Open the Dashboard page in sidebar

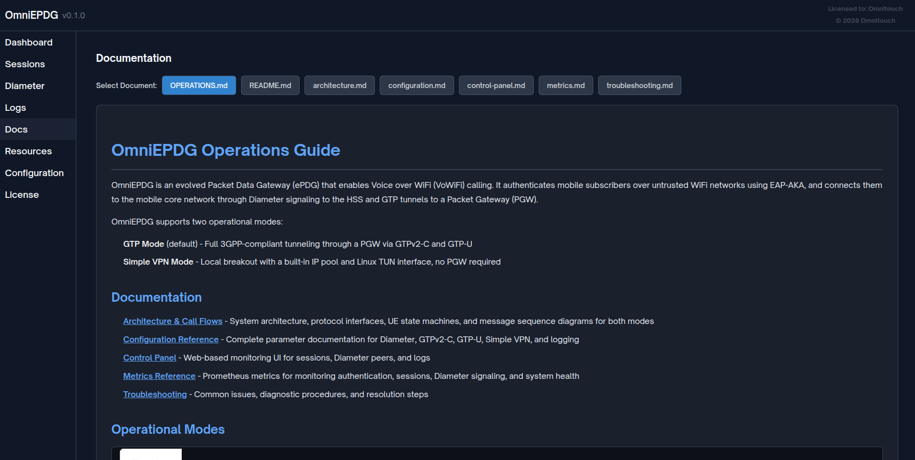[x=29, y=43]
